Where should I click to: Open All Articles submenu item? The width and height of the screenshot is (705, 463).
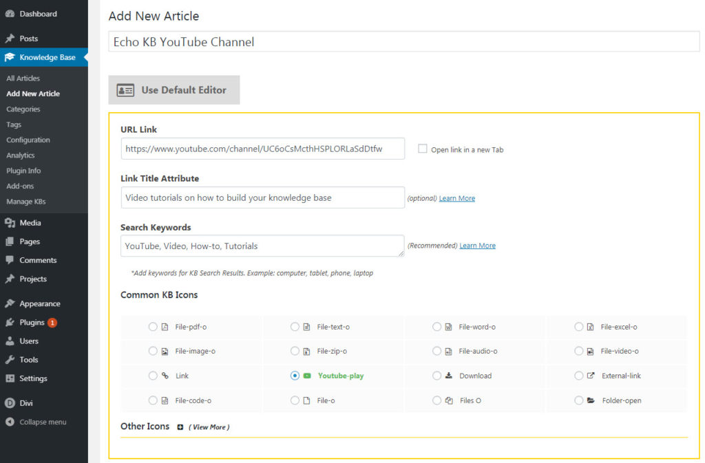[x=23, y=78]
